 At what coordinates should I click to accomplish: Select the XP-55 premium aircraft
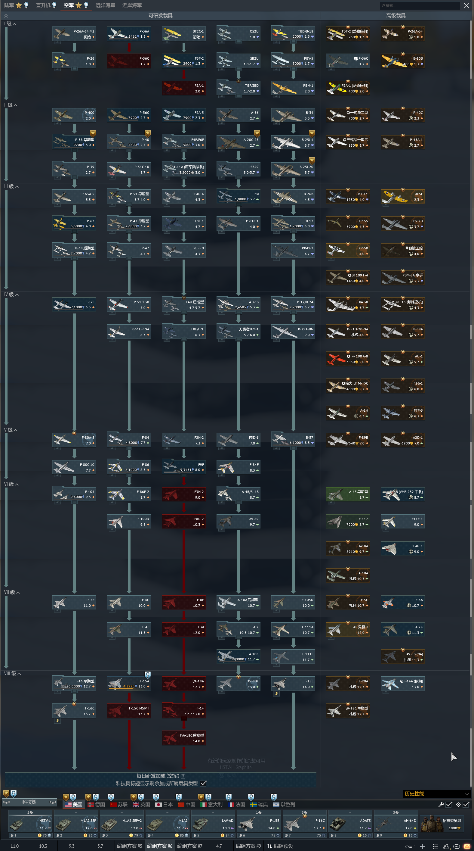pos(348,223)
